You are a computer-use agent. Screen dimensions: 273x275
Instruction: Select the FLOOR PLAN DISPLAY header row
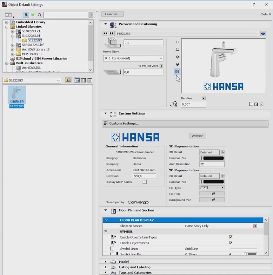tap(183, 220)
